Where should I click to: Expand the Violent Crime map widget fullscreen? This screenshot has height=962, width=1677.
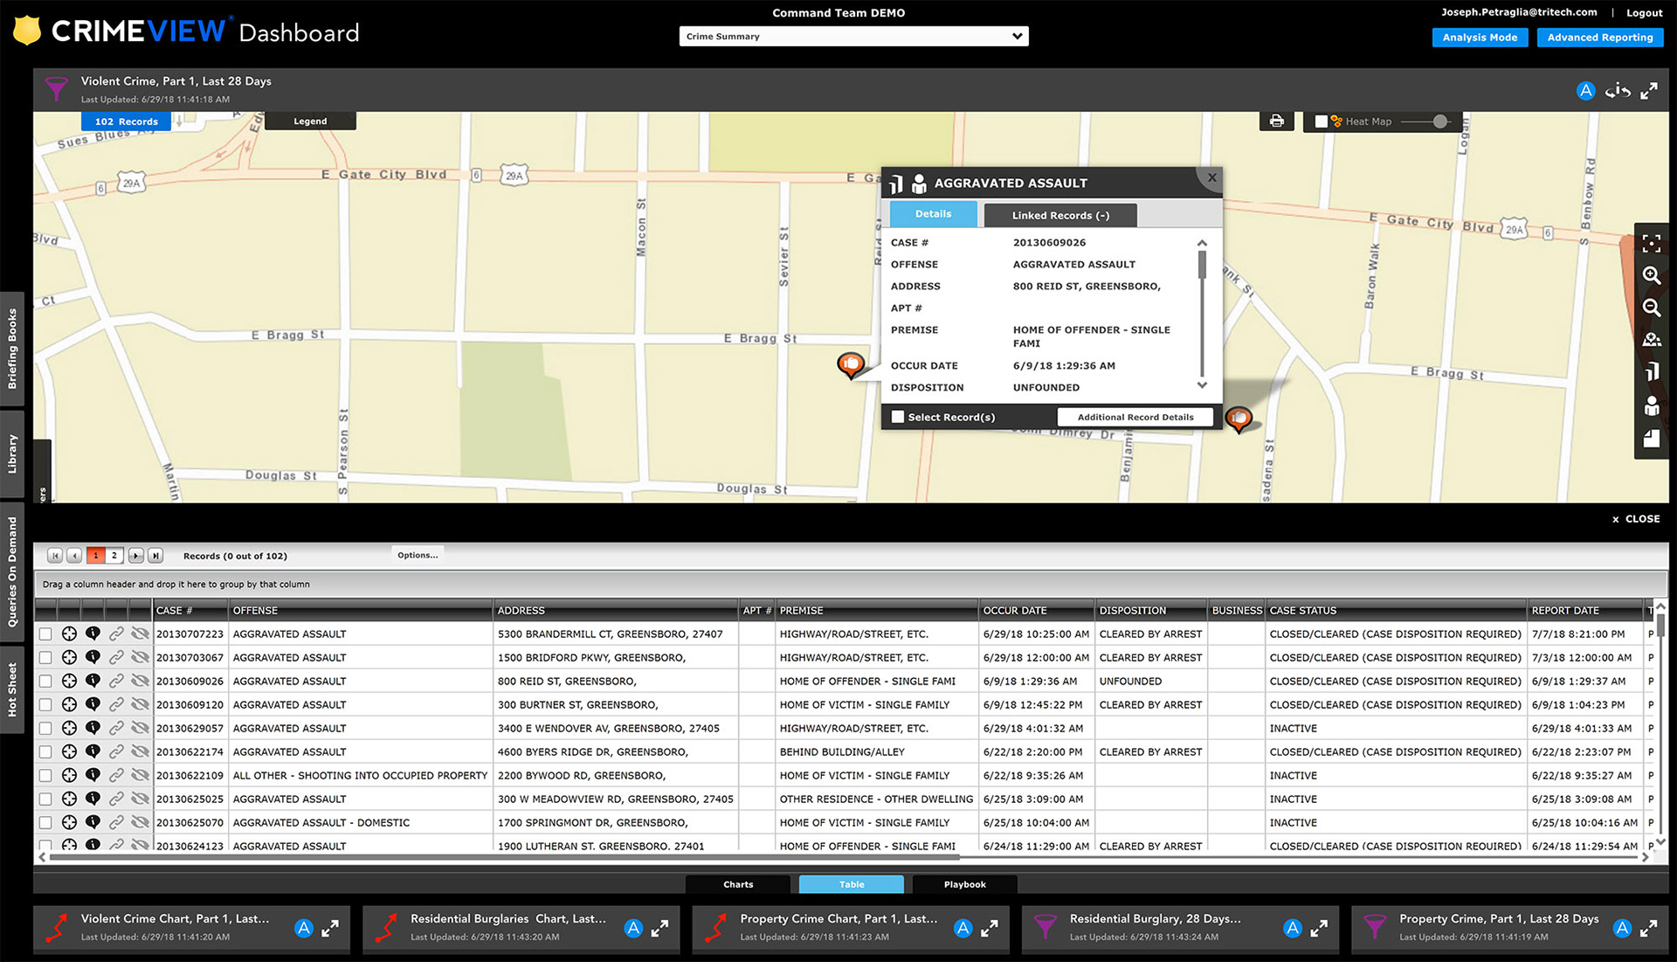[1648, 91]
